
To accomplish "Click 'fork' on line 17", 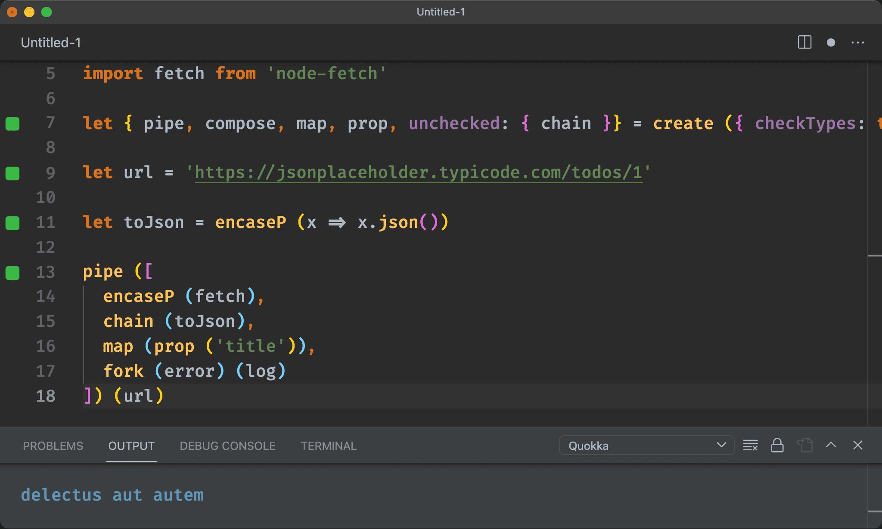I will 123,371.
